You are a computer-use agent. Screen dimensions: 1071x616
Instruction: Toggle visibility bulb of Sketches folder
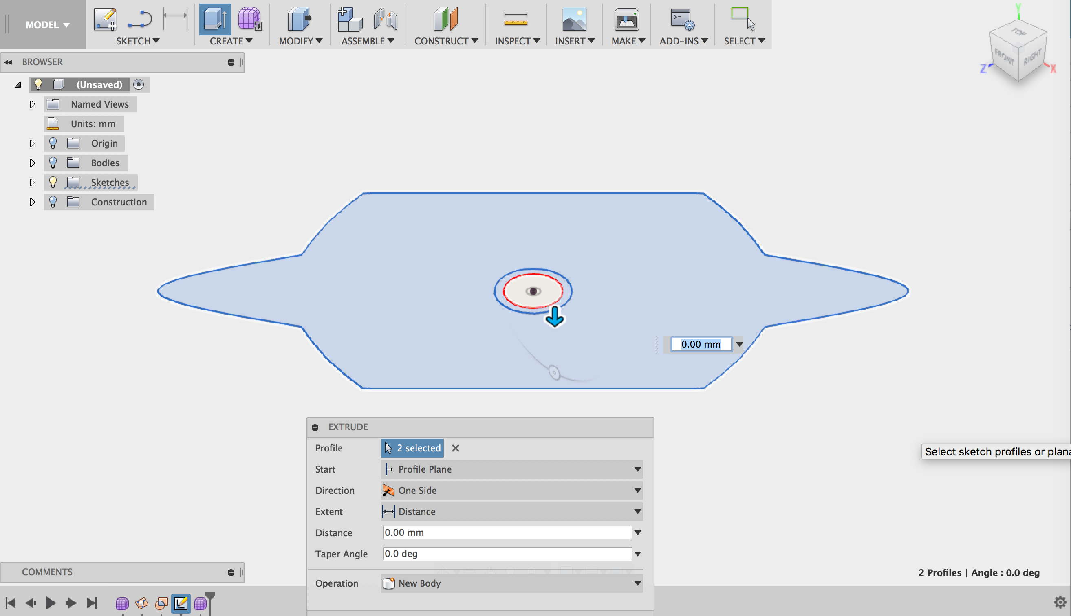pos(53,182)
